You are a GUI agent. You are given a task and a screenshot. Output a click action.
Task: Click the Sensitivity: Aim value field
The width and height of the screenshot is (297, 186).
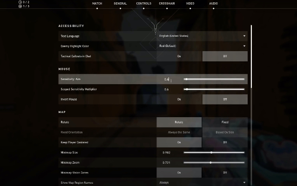[167, 79]
